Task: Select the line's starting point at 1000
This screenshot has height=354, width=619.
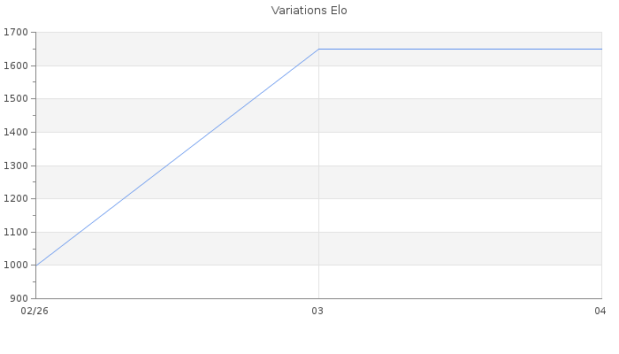Action: pos(35,265)
